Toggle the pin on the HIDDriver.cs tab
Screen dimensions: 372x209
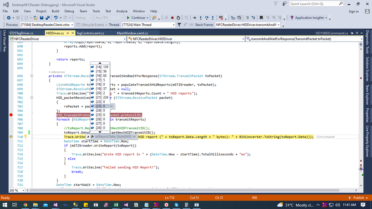[x=68, y=33]
